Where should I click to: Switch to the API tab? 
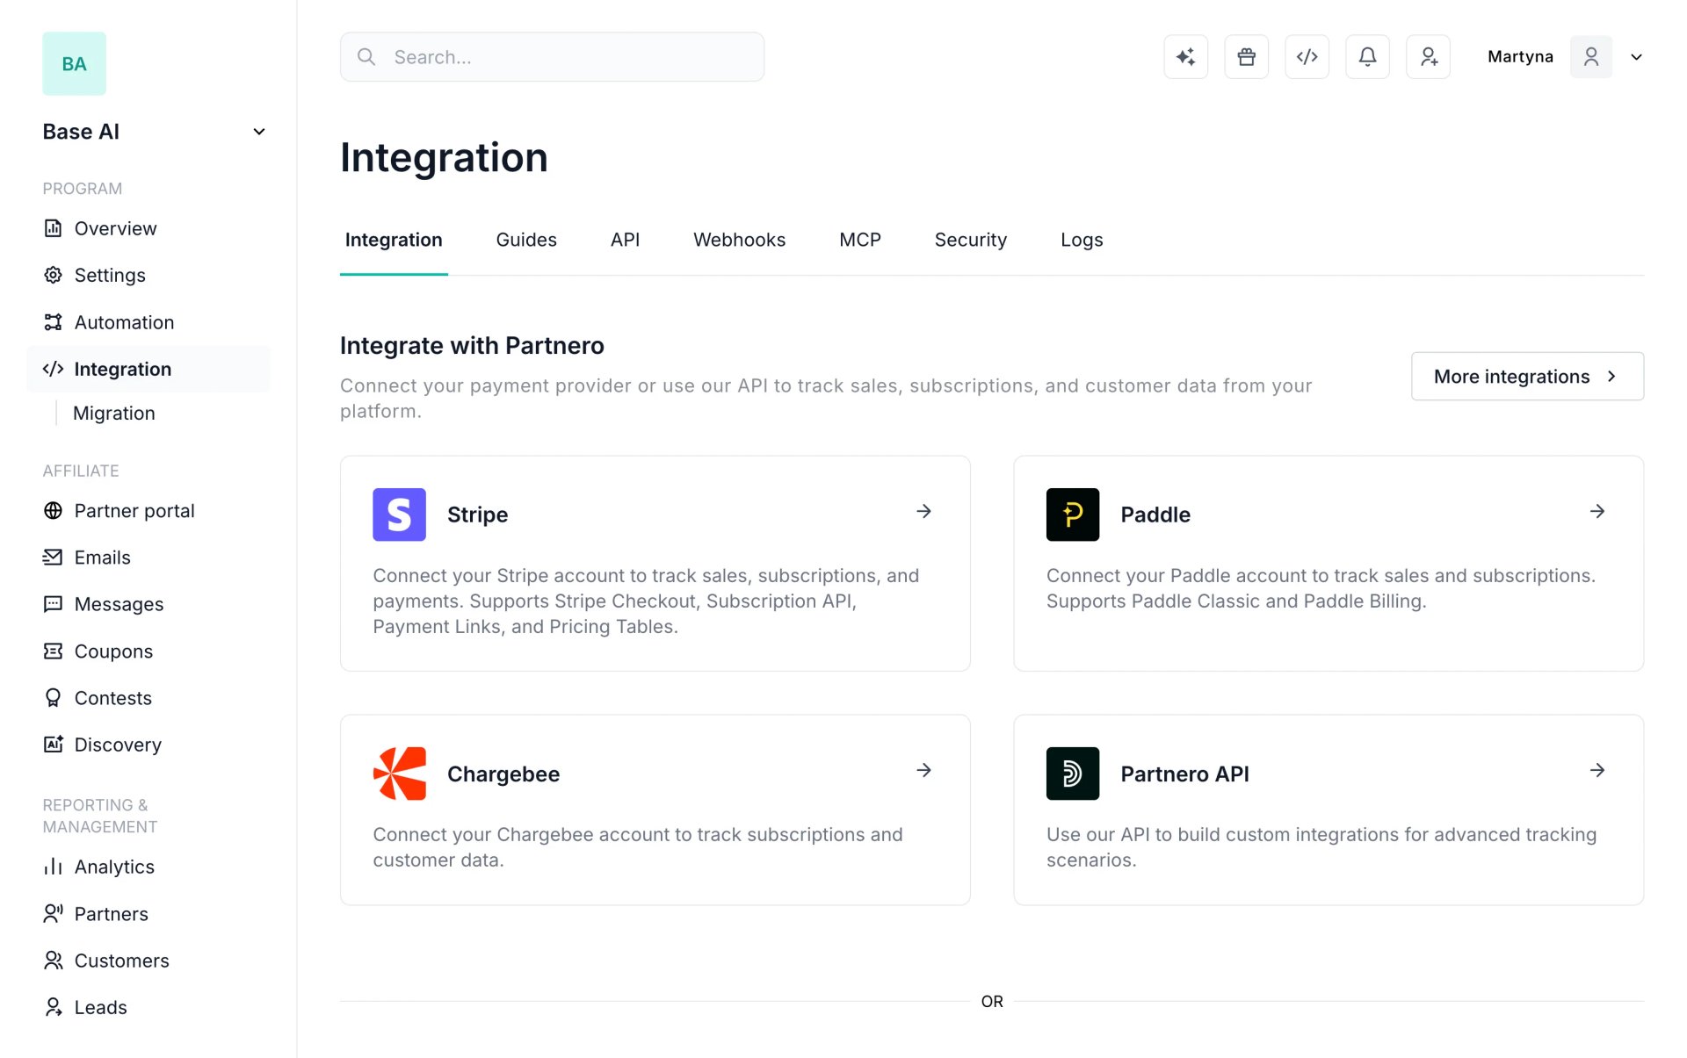coord(625,240)
